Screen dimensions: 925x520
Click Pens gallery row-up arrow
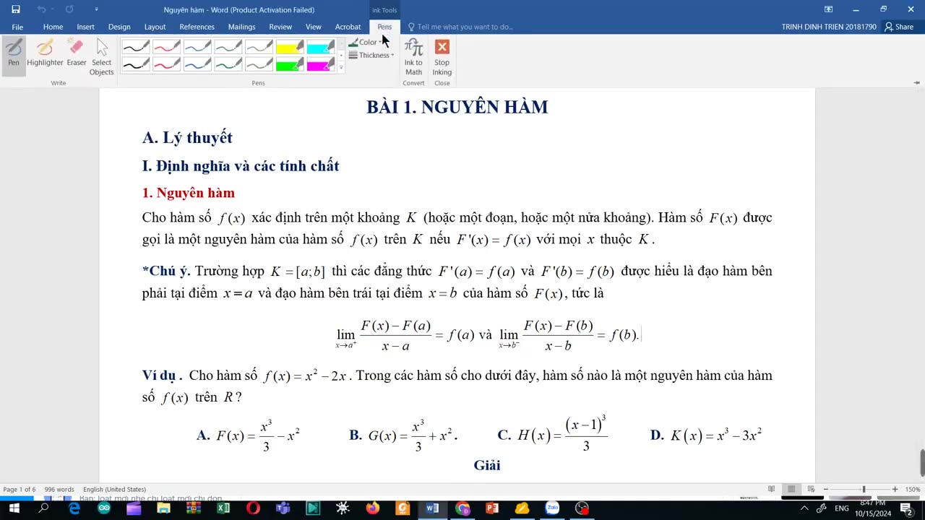click(341, 45)
